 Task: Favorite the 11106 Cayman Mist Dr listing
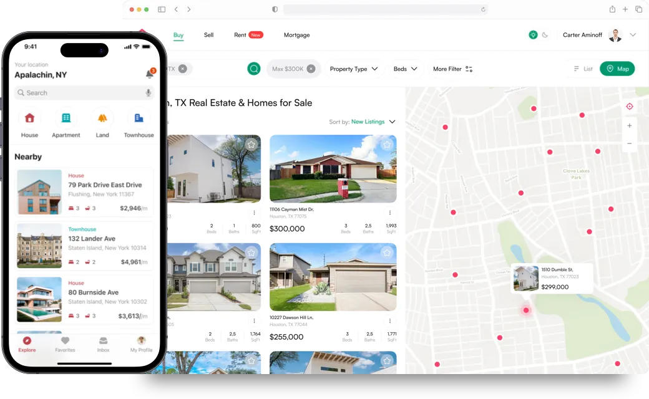point(387,145)
